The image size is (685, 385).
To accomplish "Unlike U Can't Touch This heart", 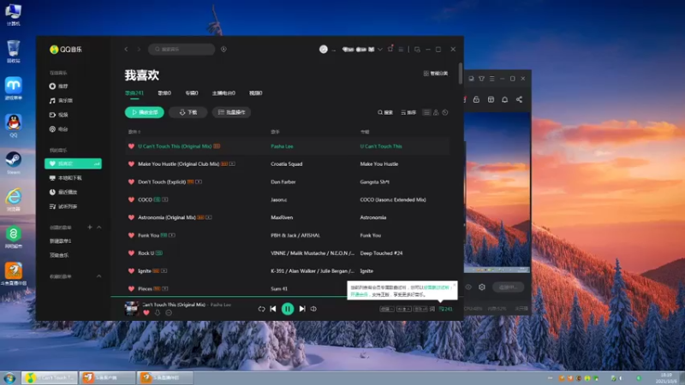I will (x=131, y=146).
